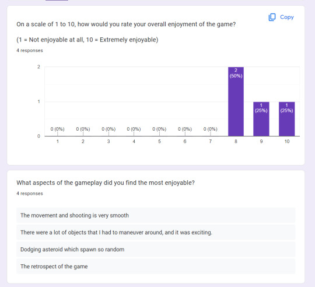Select response 'The movement and shooting is very smooth'
The height and width of the screenshot is (287, 315).
point(156,215)
